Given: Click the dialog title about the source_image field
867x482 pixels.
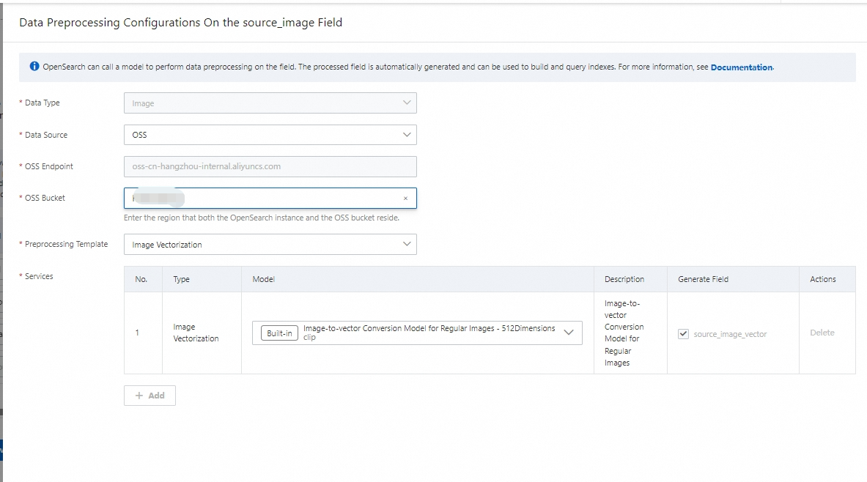Looking at the screenshot, I should pyautogui.click(x=180, y=23).
